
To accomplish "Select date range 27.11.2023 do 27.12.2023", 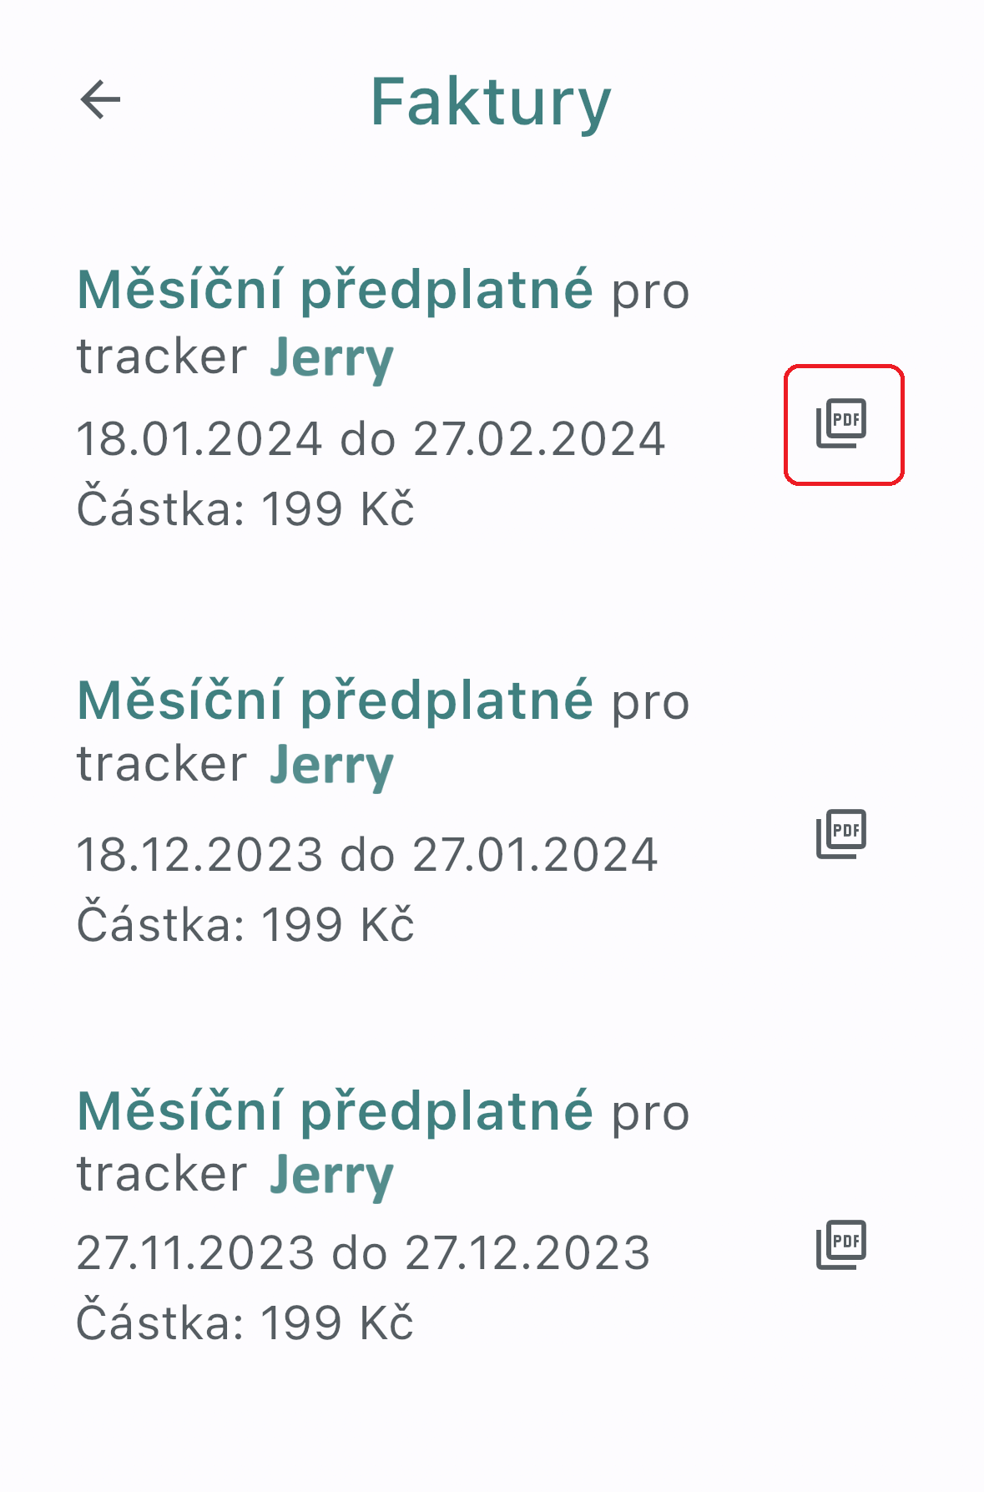I will tap(363, 1253).
